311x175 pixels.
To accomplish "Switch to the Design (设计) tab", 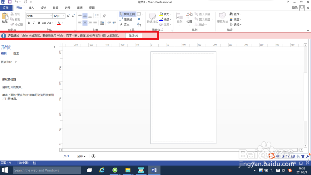I will click(43, 8).
